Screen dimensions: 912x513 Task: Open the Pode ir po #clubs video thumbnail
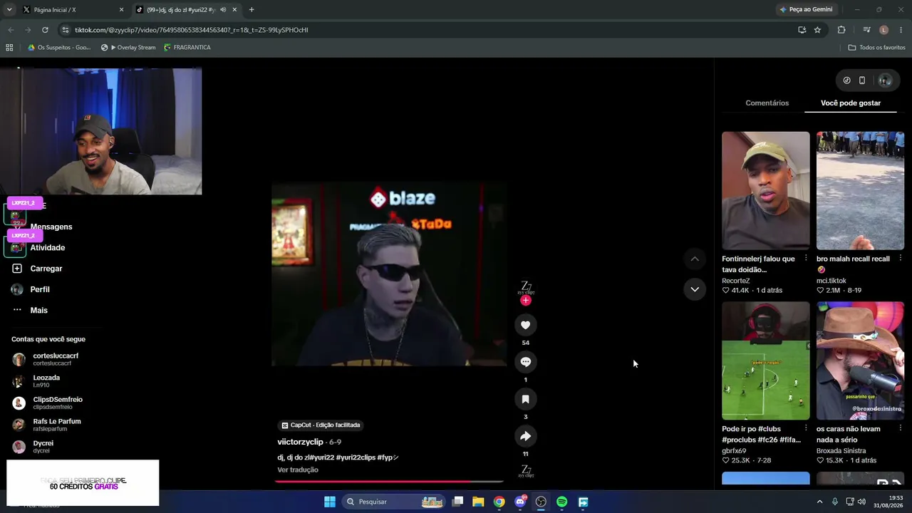pyautogui.click(x=765, y=361)
